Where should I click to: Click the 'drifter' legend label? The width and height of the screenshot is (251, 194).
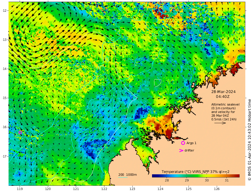tap(189, 150)
